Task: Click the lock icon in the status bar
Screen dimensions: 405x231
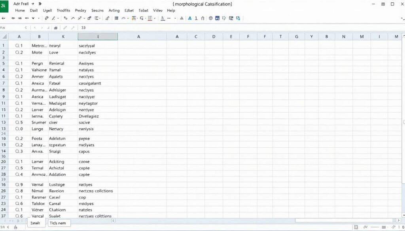Action: pos(15,227)
